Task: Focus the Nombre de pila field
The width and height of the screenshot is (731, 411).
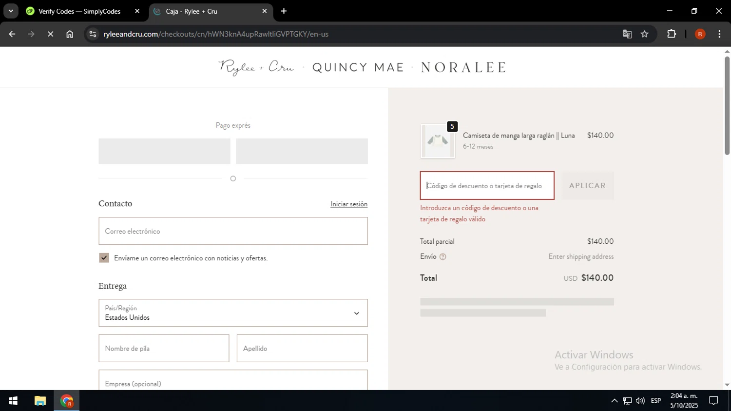Action: pos(164,349)
